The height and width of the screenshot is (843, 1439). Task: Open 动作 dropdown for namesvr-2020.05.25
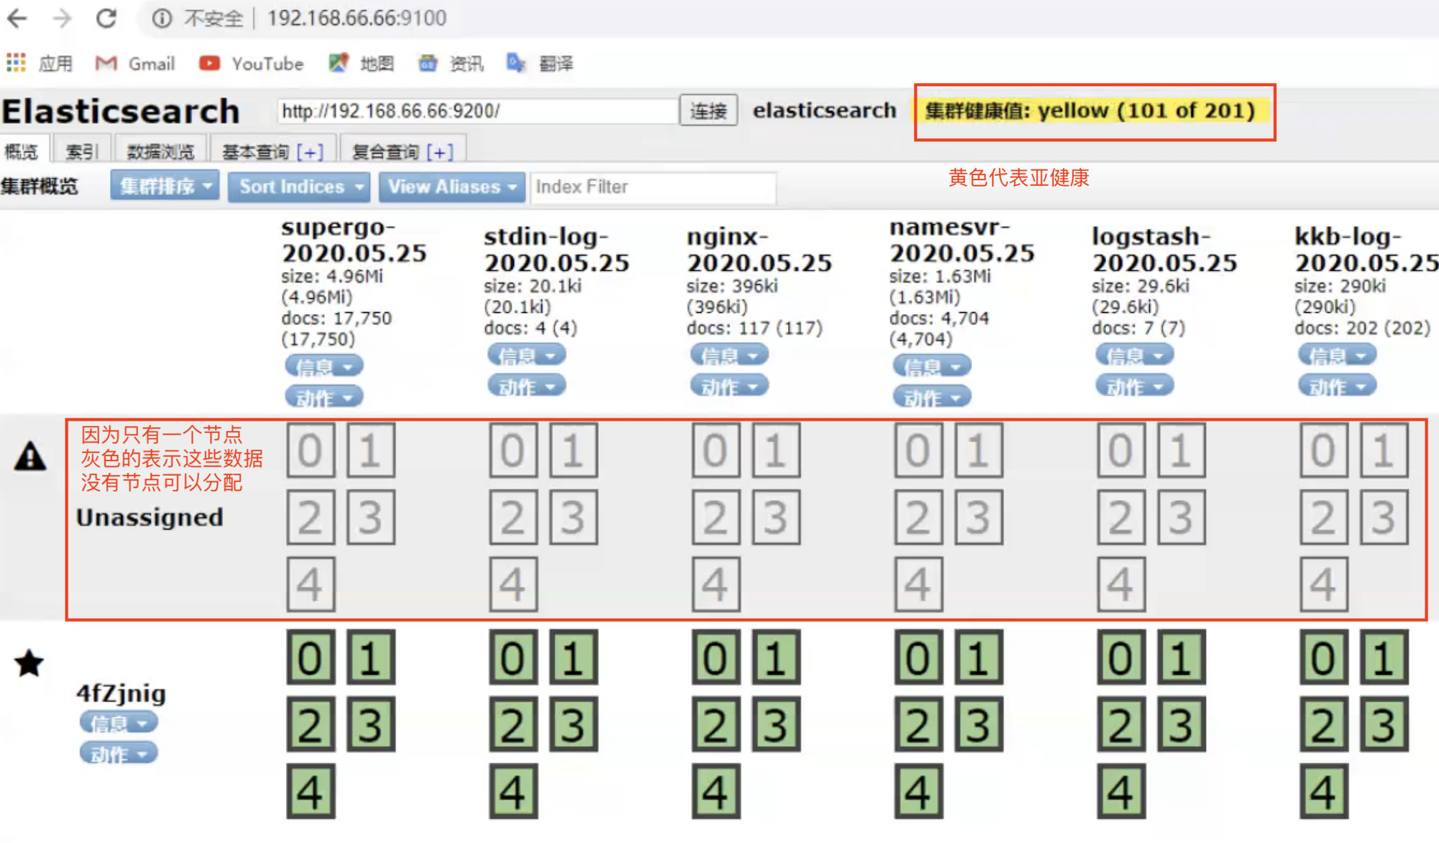pyautogui.click(x=932, y=397)
